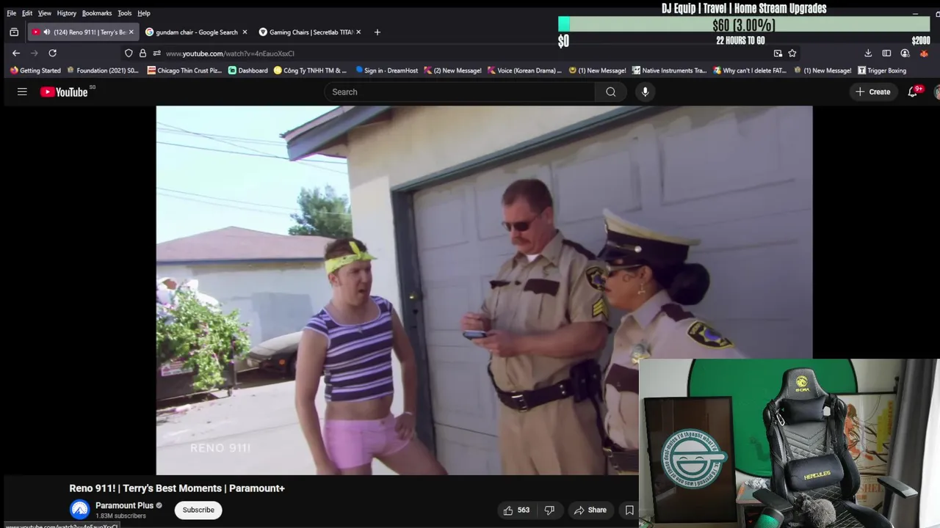Open Công Ty TNHH TM bookmark
This screenshot has width=940, height=528.
pyautogui.click(x=310, y=70)
